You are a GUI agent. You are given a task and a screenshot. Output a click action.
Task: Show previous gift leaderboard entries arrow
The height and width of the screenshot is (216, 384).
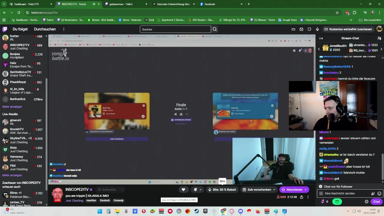pos(319,49)
